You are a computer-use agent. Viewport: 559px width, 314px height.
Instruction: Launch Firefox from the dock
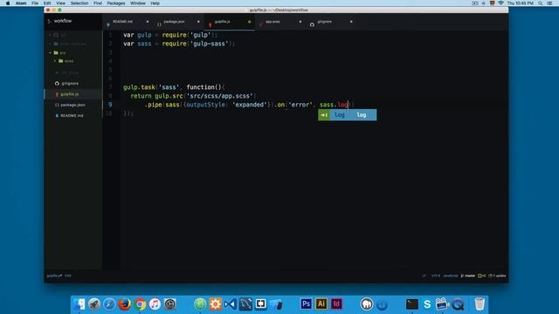[x=124, y=304]
